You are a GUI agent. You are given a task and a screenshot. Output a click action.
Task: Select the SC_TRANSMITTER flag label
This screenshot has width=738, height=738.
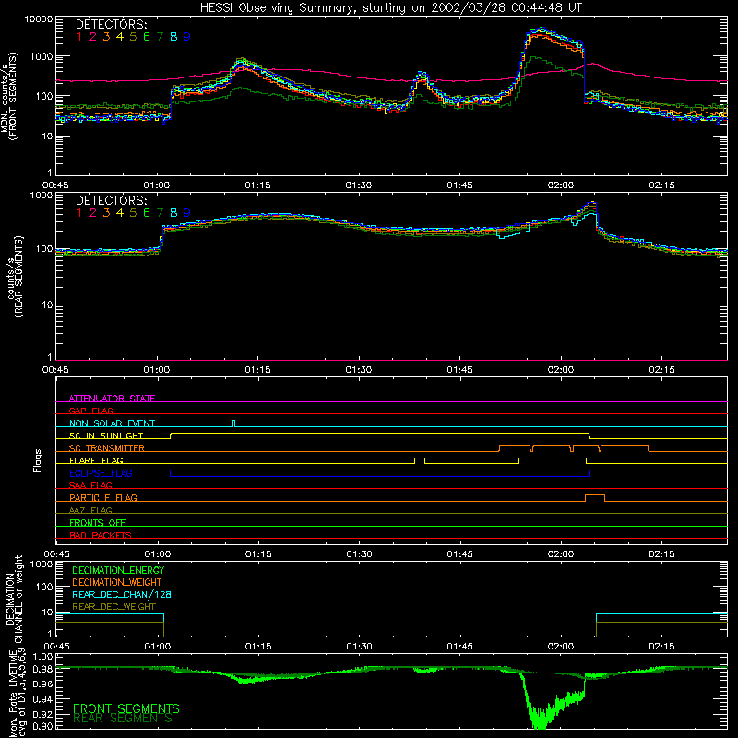[x=107, y=448]
